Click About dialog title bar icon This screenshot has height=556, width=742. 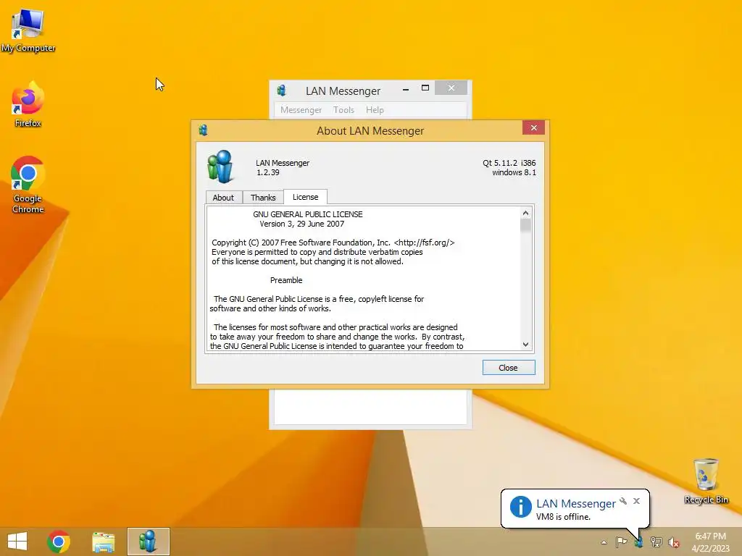click(x=204, y=130)
